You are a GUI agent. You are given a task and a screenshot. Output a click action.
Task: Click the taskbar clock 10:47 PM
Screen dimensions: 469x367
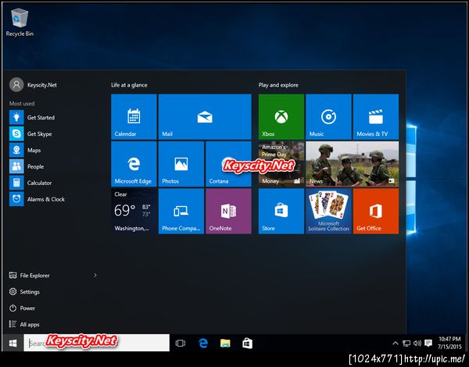click(449, 343)
